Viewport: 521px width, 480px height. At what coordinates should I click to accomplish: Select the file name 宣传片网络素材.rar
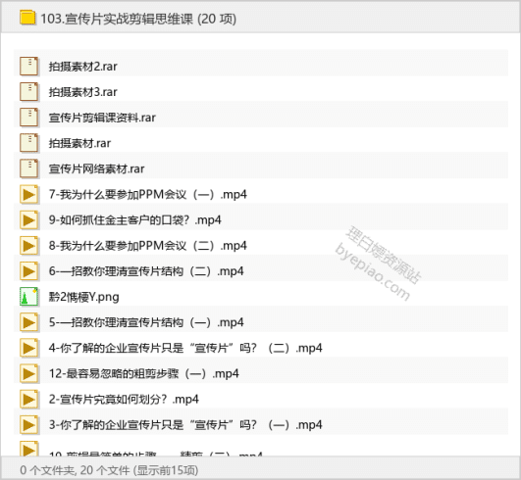tap(97, 168)
